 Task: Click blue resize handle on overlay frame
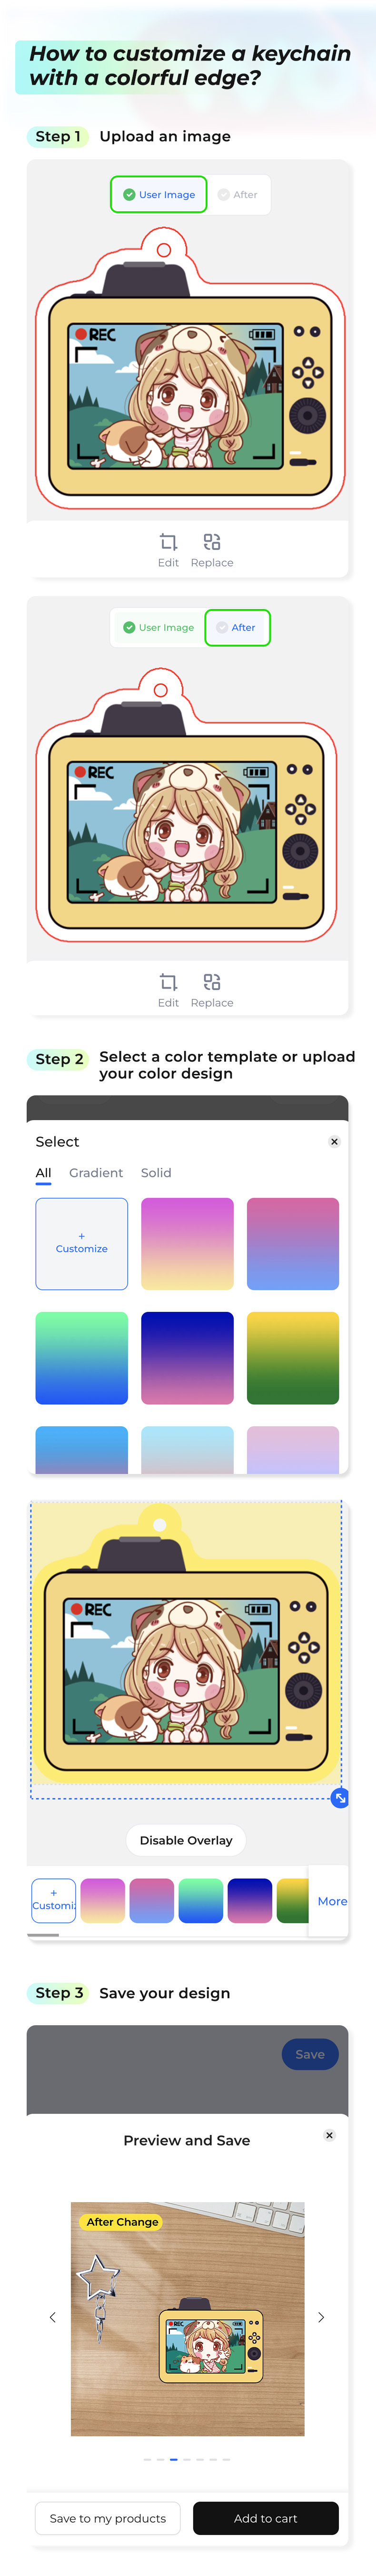[340, 1797]
